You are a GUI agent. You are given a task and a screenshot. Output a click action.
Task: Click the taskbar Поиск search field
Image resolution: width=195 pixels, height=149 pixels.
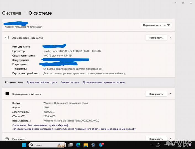pos(47,145)
